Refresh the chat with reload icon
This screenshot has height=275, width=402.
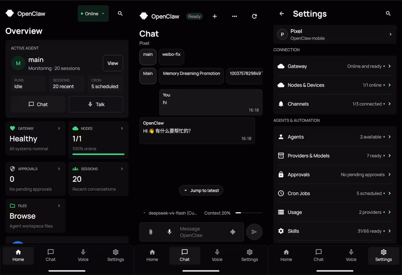tap(254, 16)
